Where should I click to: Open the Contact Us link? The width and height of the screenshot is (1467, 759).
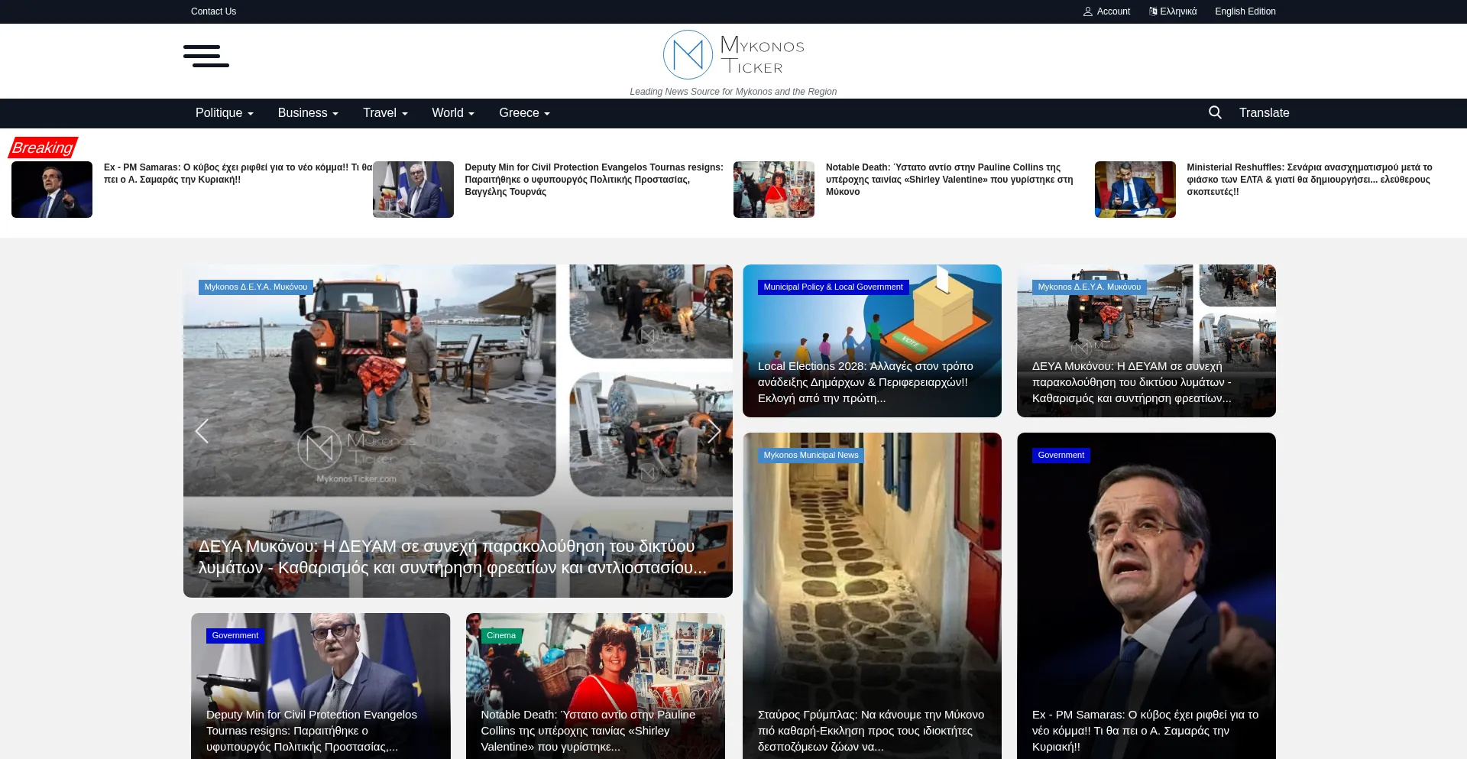coord(213,11)
